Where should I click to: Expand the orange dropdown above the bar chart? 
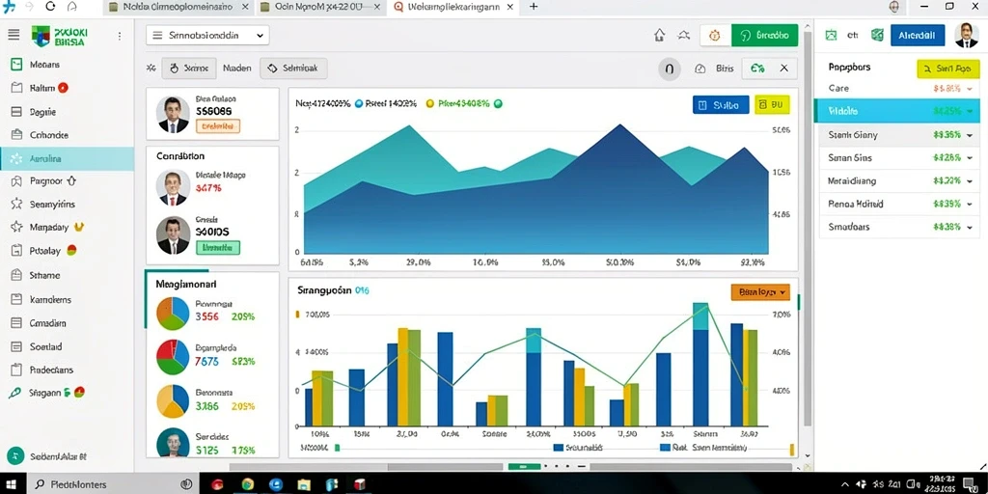(760, 292)
